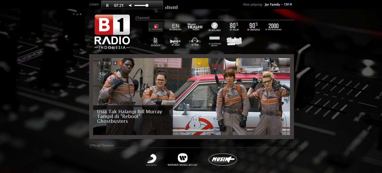382x173 pixels.
Task: Visit the Musik+ partner logo
Action: (223, 160)
